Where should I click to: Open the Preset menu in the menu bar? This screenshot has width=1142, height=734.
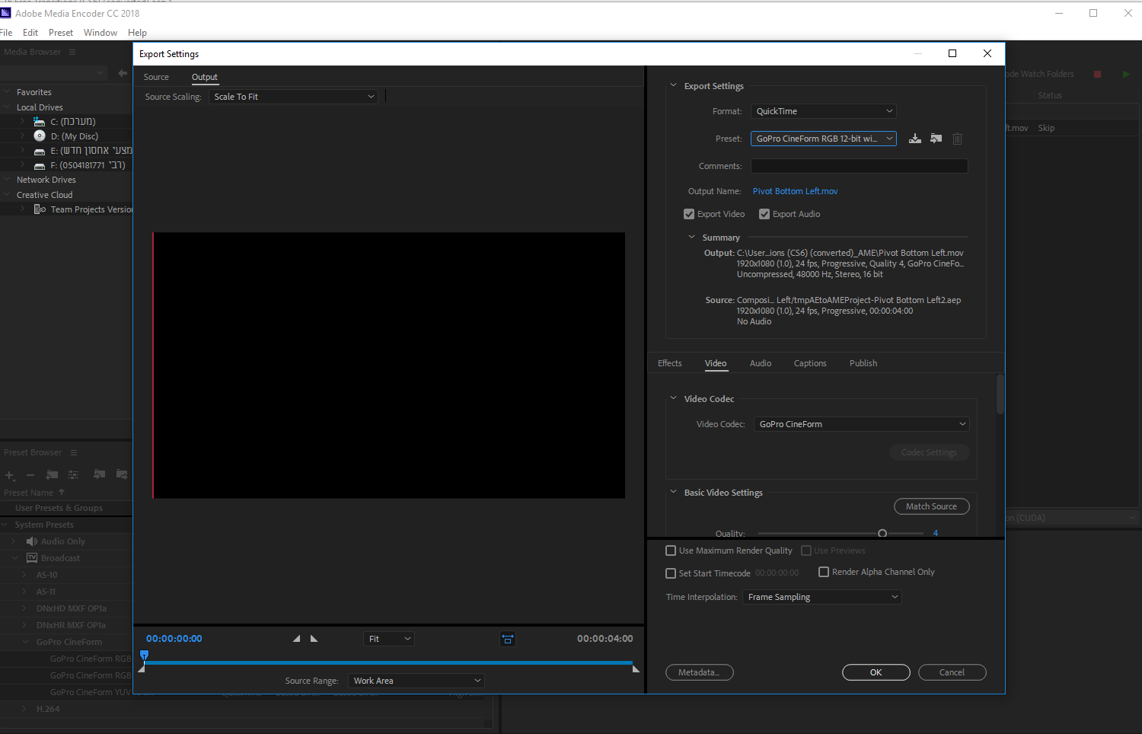(61, 33)
